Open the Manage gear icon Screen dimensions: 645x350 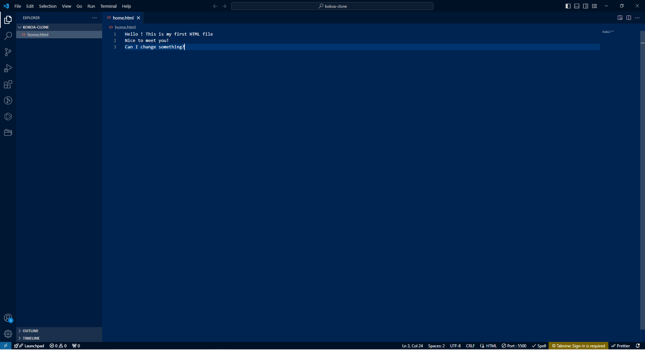pyautogui.click(x=8, y=334)
